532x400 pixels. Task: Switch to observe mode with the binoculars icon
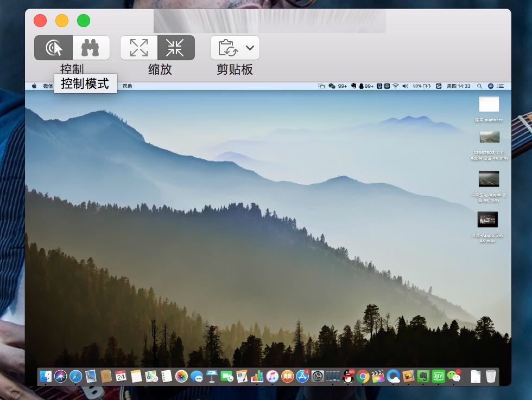(x=91, y=48)
